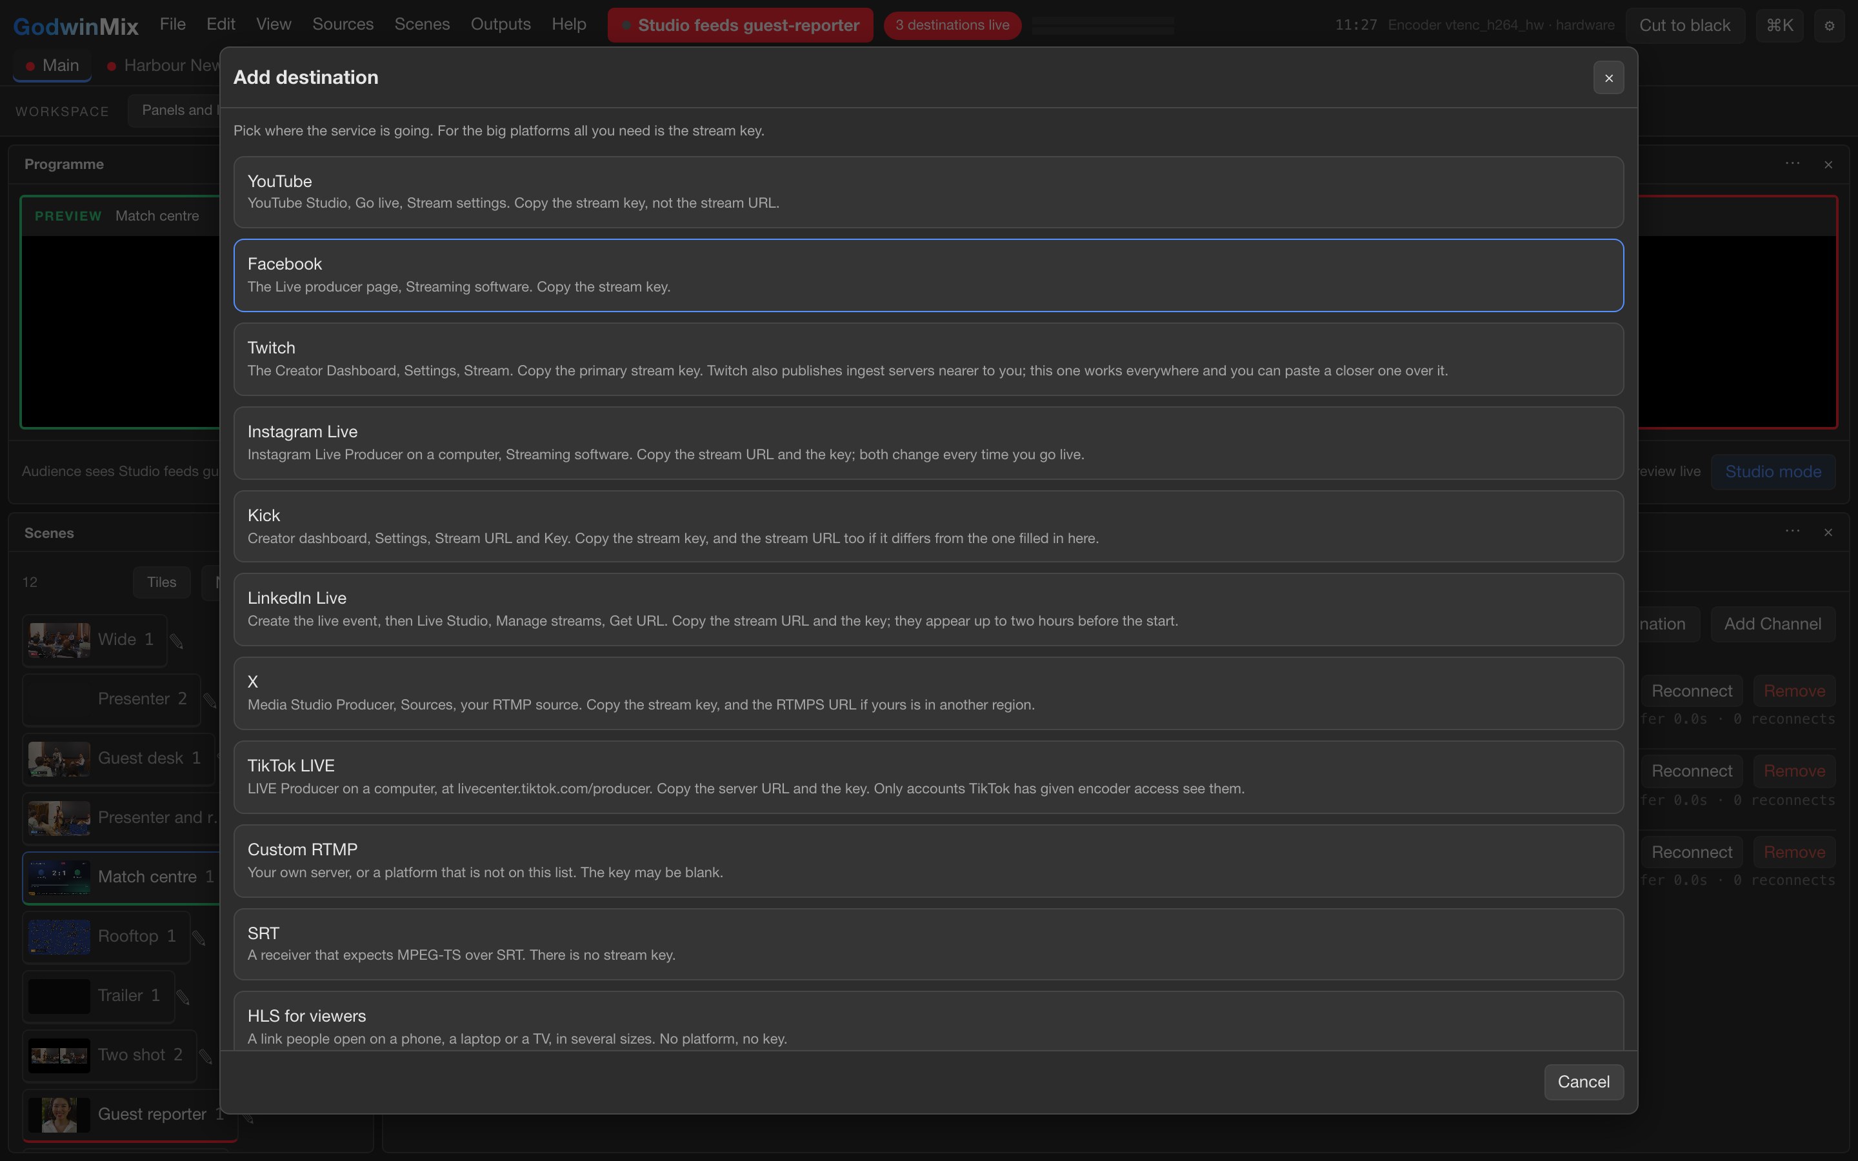This screenshot has width=1858, height=1161.
Task: Select the Two shot scene
Action: pyautogui.click(x=110, y=1056)
